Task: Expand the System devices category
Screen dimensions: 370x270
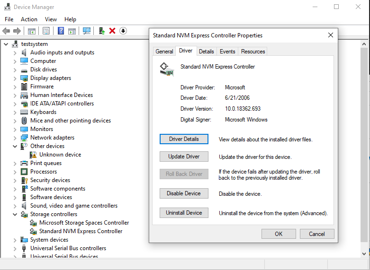Action: [x=15, y=240]
